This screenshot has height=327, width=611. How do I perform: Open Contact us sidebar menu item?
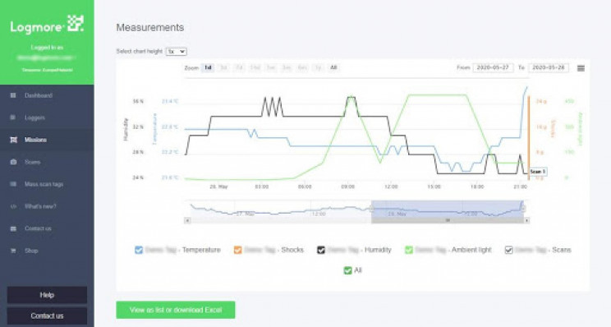point(47,228)
